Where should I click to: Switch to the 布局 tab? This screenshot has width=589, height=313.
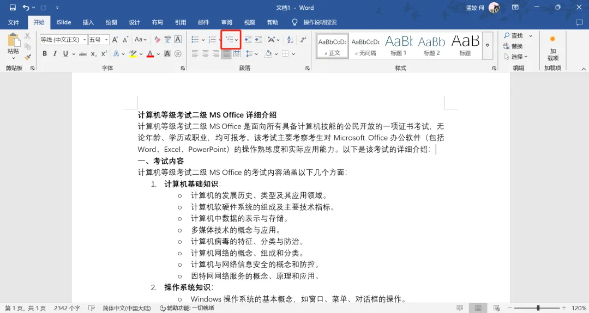158,22
